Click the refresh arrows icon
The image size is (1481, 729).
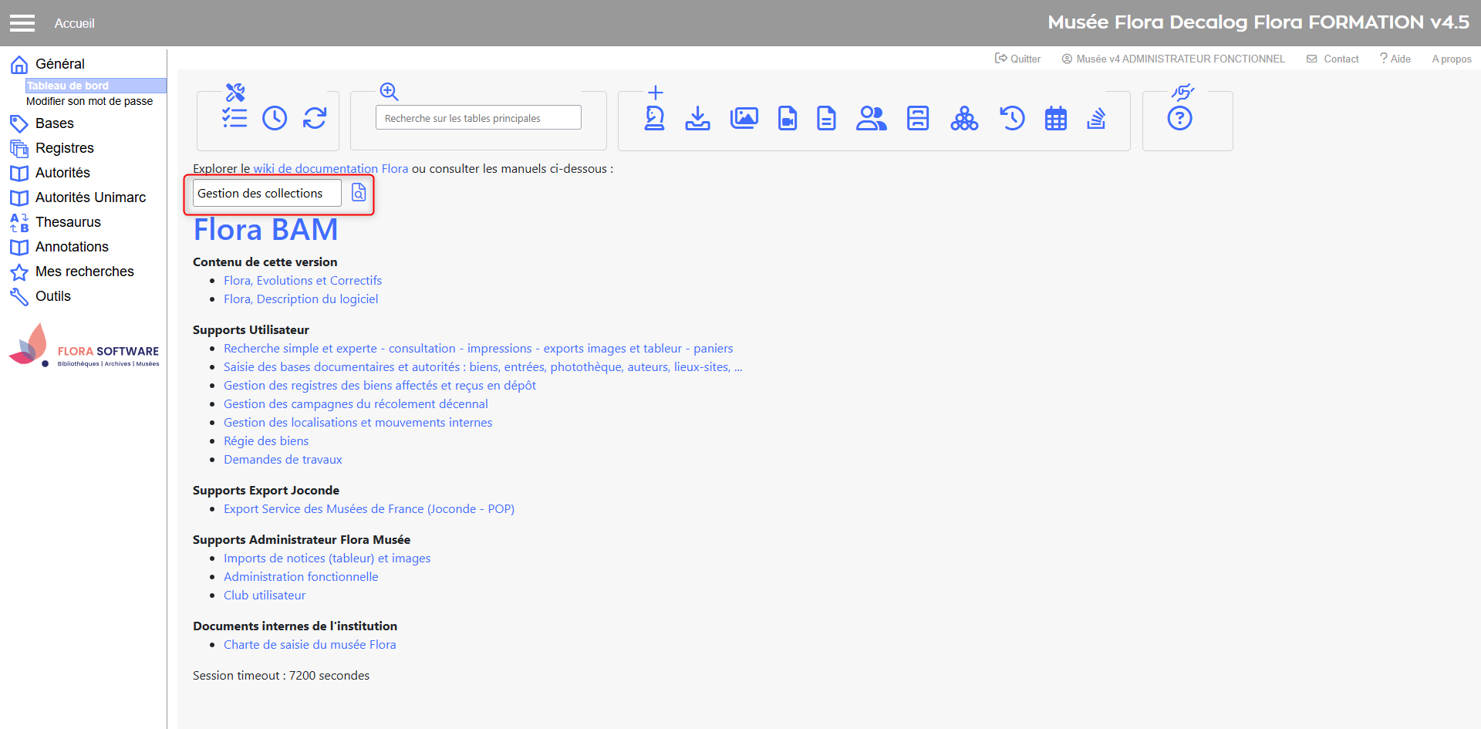[315, 118]
